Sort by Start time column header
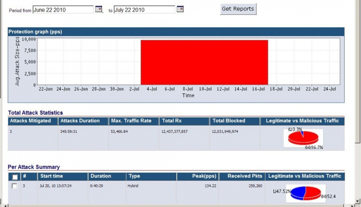This screenshot has width=361, height=207. (x=63, y=176)
